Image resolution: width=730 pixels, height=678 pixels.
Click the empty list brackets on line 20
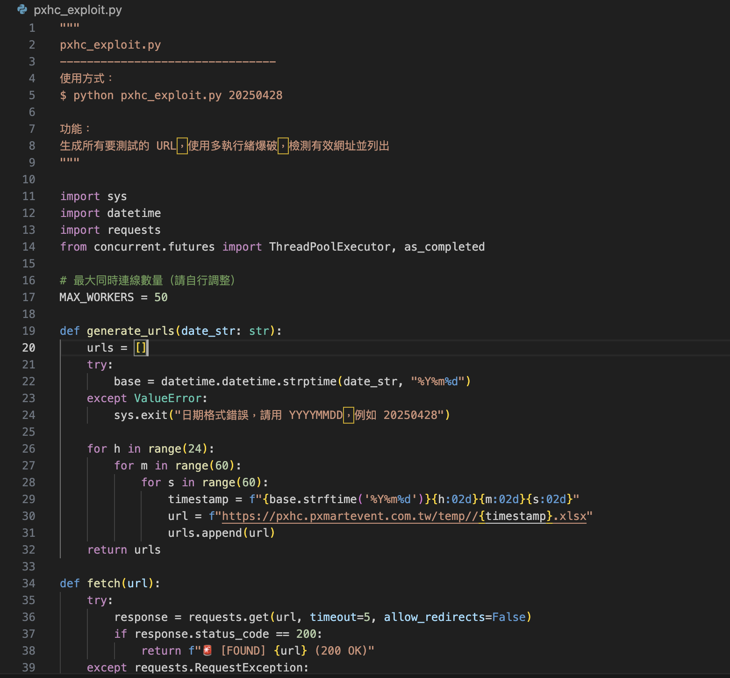pos(141,348)
